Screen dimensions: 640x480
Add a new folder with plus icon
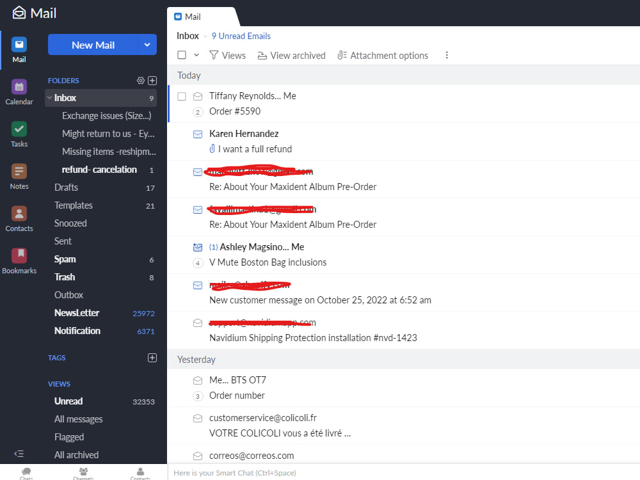click(x=152, y=81)
